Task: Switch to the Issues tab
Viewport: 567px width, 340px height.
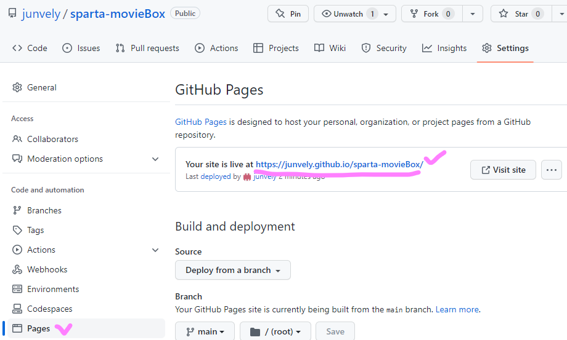Action: pyautogui.click(x=81, y=48)
